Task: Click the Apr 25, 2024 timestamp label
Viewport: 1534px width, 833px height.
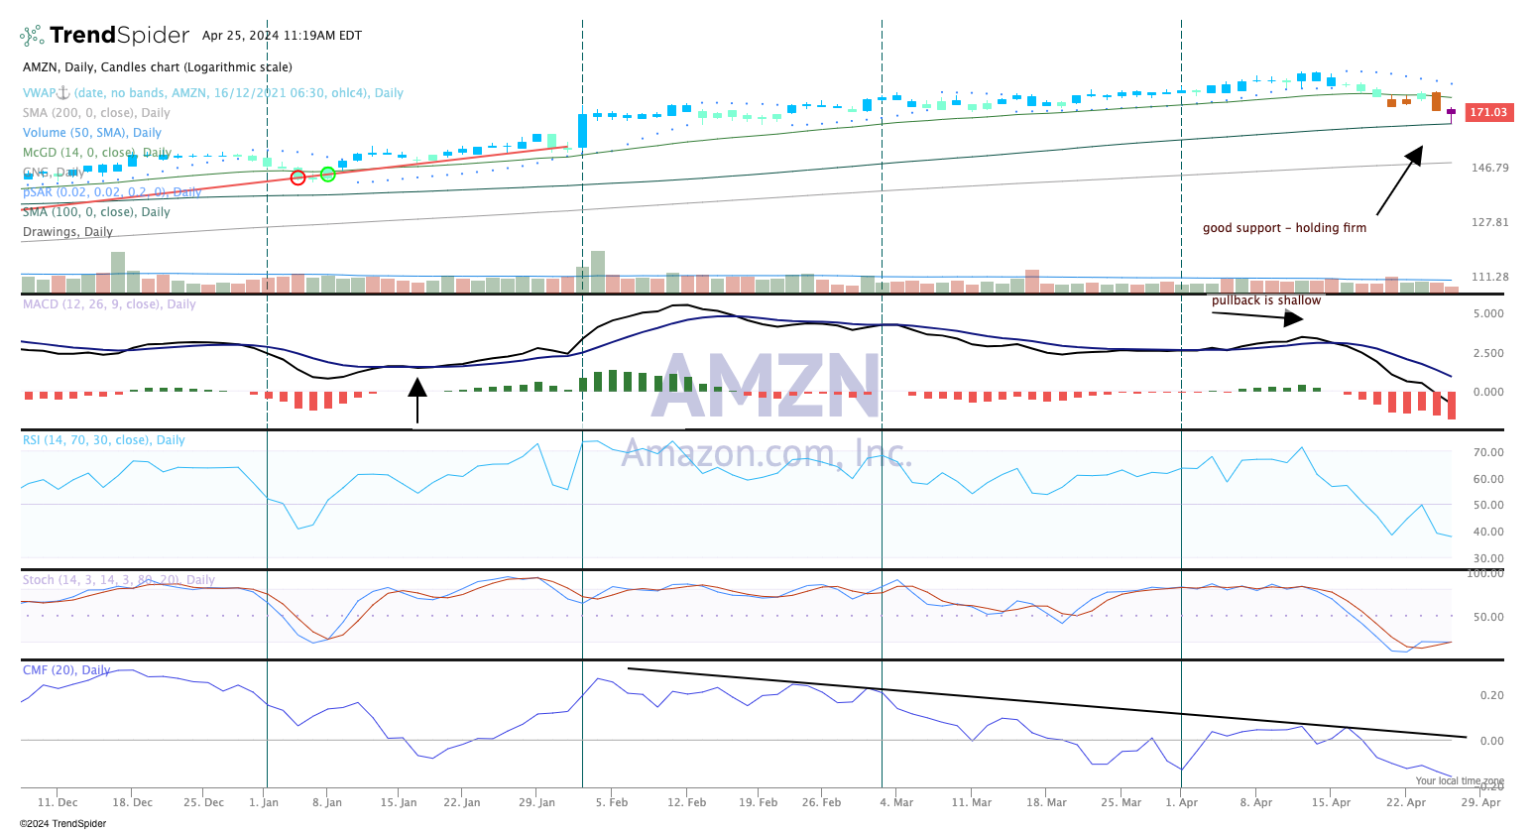Action: [x=280, y=35]
